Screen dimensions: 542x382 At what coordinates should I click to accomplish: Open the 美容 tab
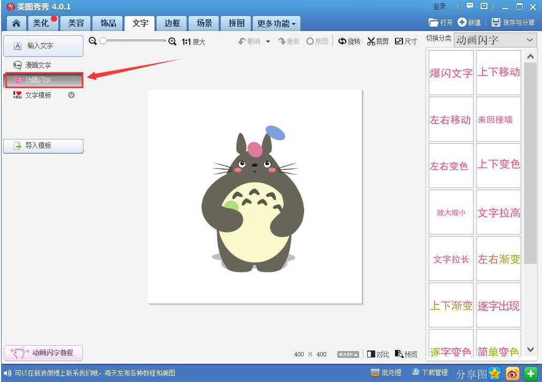(76, 24)
